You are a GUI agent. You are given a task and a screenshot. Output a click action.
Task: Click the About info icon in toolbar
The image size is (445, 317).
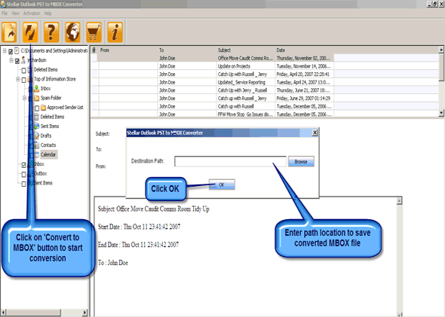(x=115, y=32)
